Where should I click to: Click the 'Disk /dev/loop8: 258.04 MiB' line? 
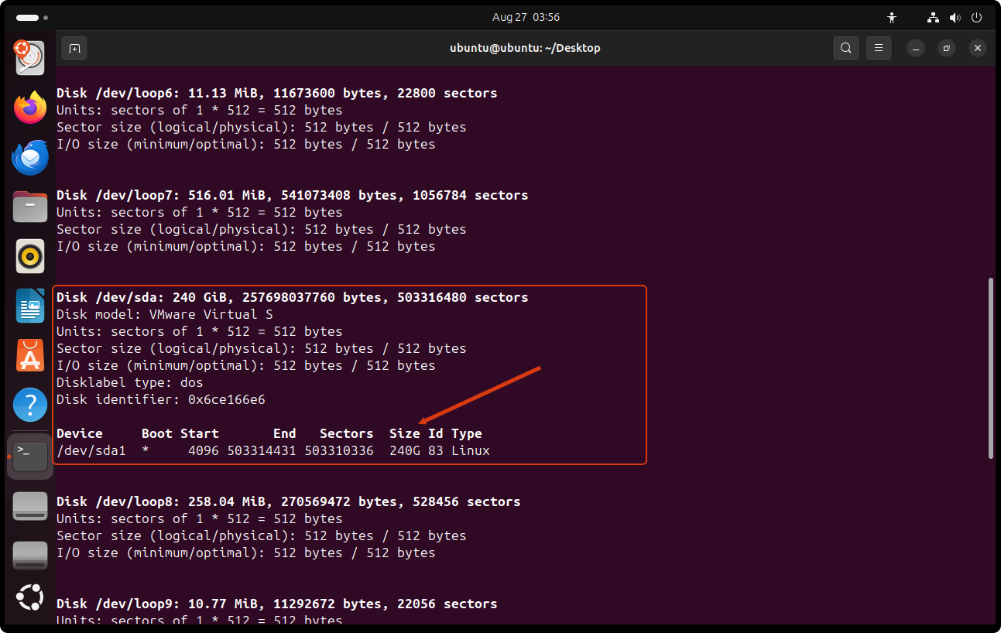(289, 501)
